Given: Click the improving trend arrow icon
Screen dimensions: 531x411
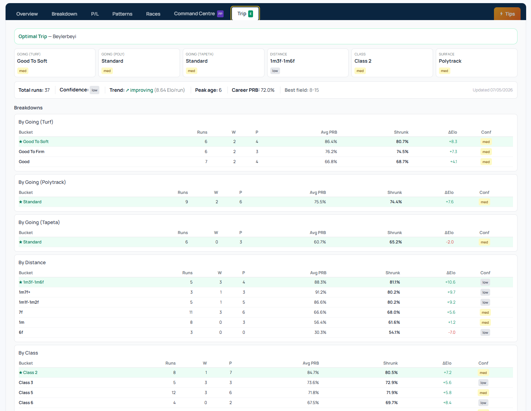Looking at the screenshot, I should click(127, 90).
